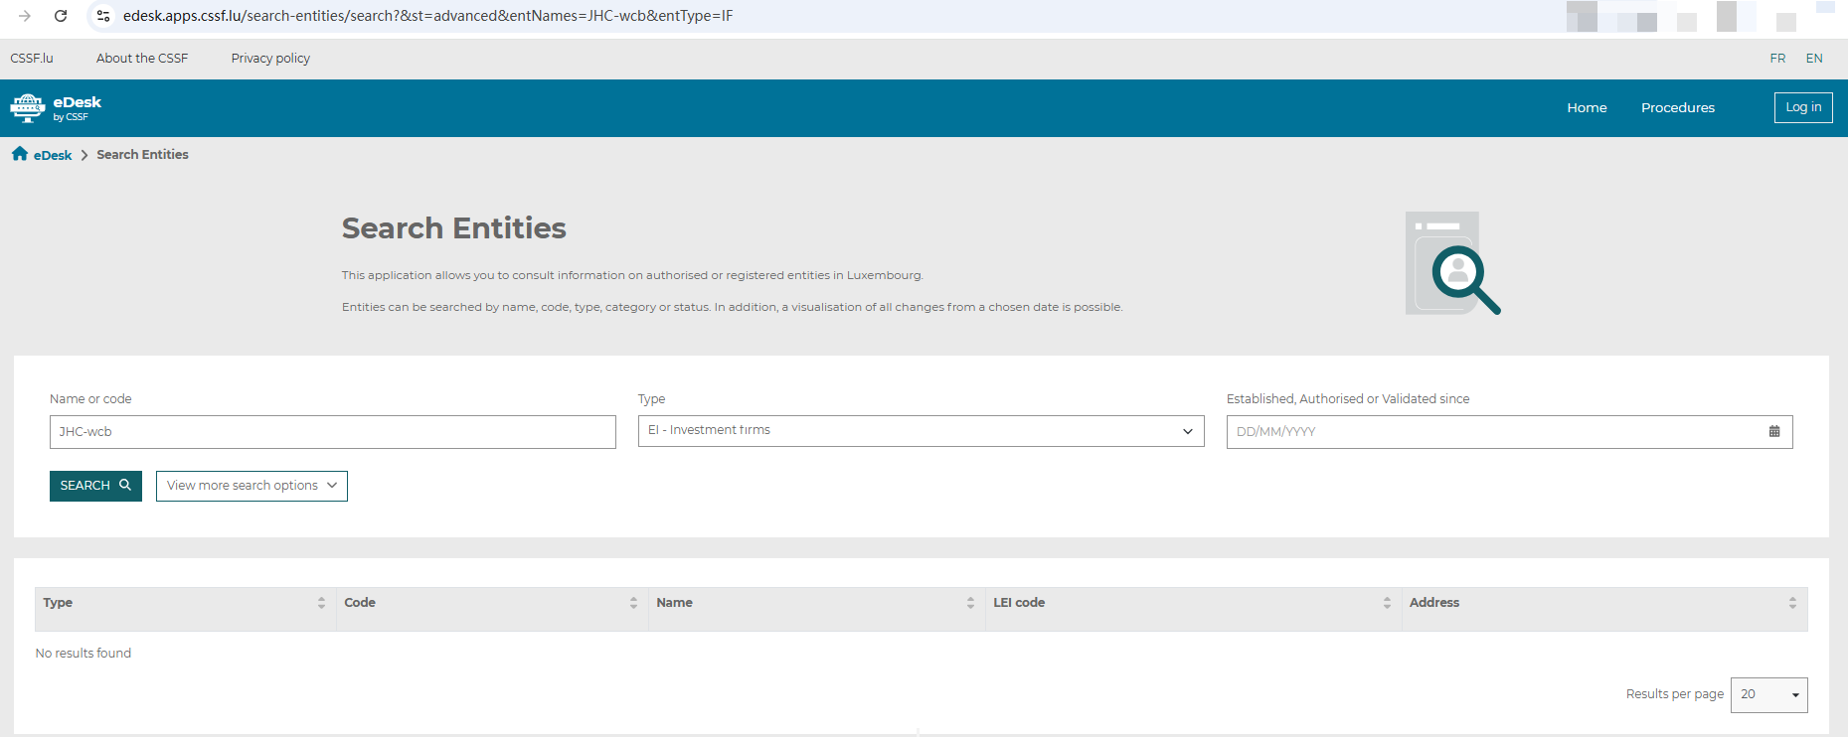Sort results by LEI code column

1387,603
